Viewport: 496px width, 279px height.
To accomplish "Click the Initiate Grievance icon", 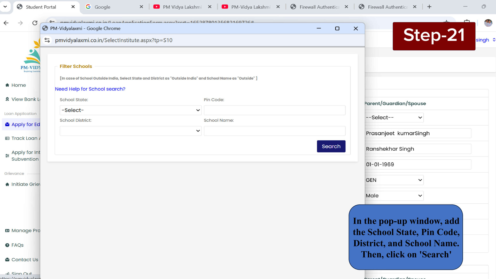I will tap(7, 184).
